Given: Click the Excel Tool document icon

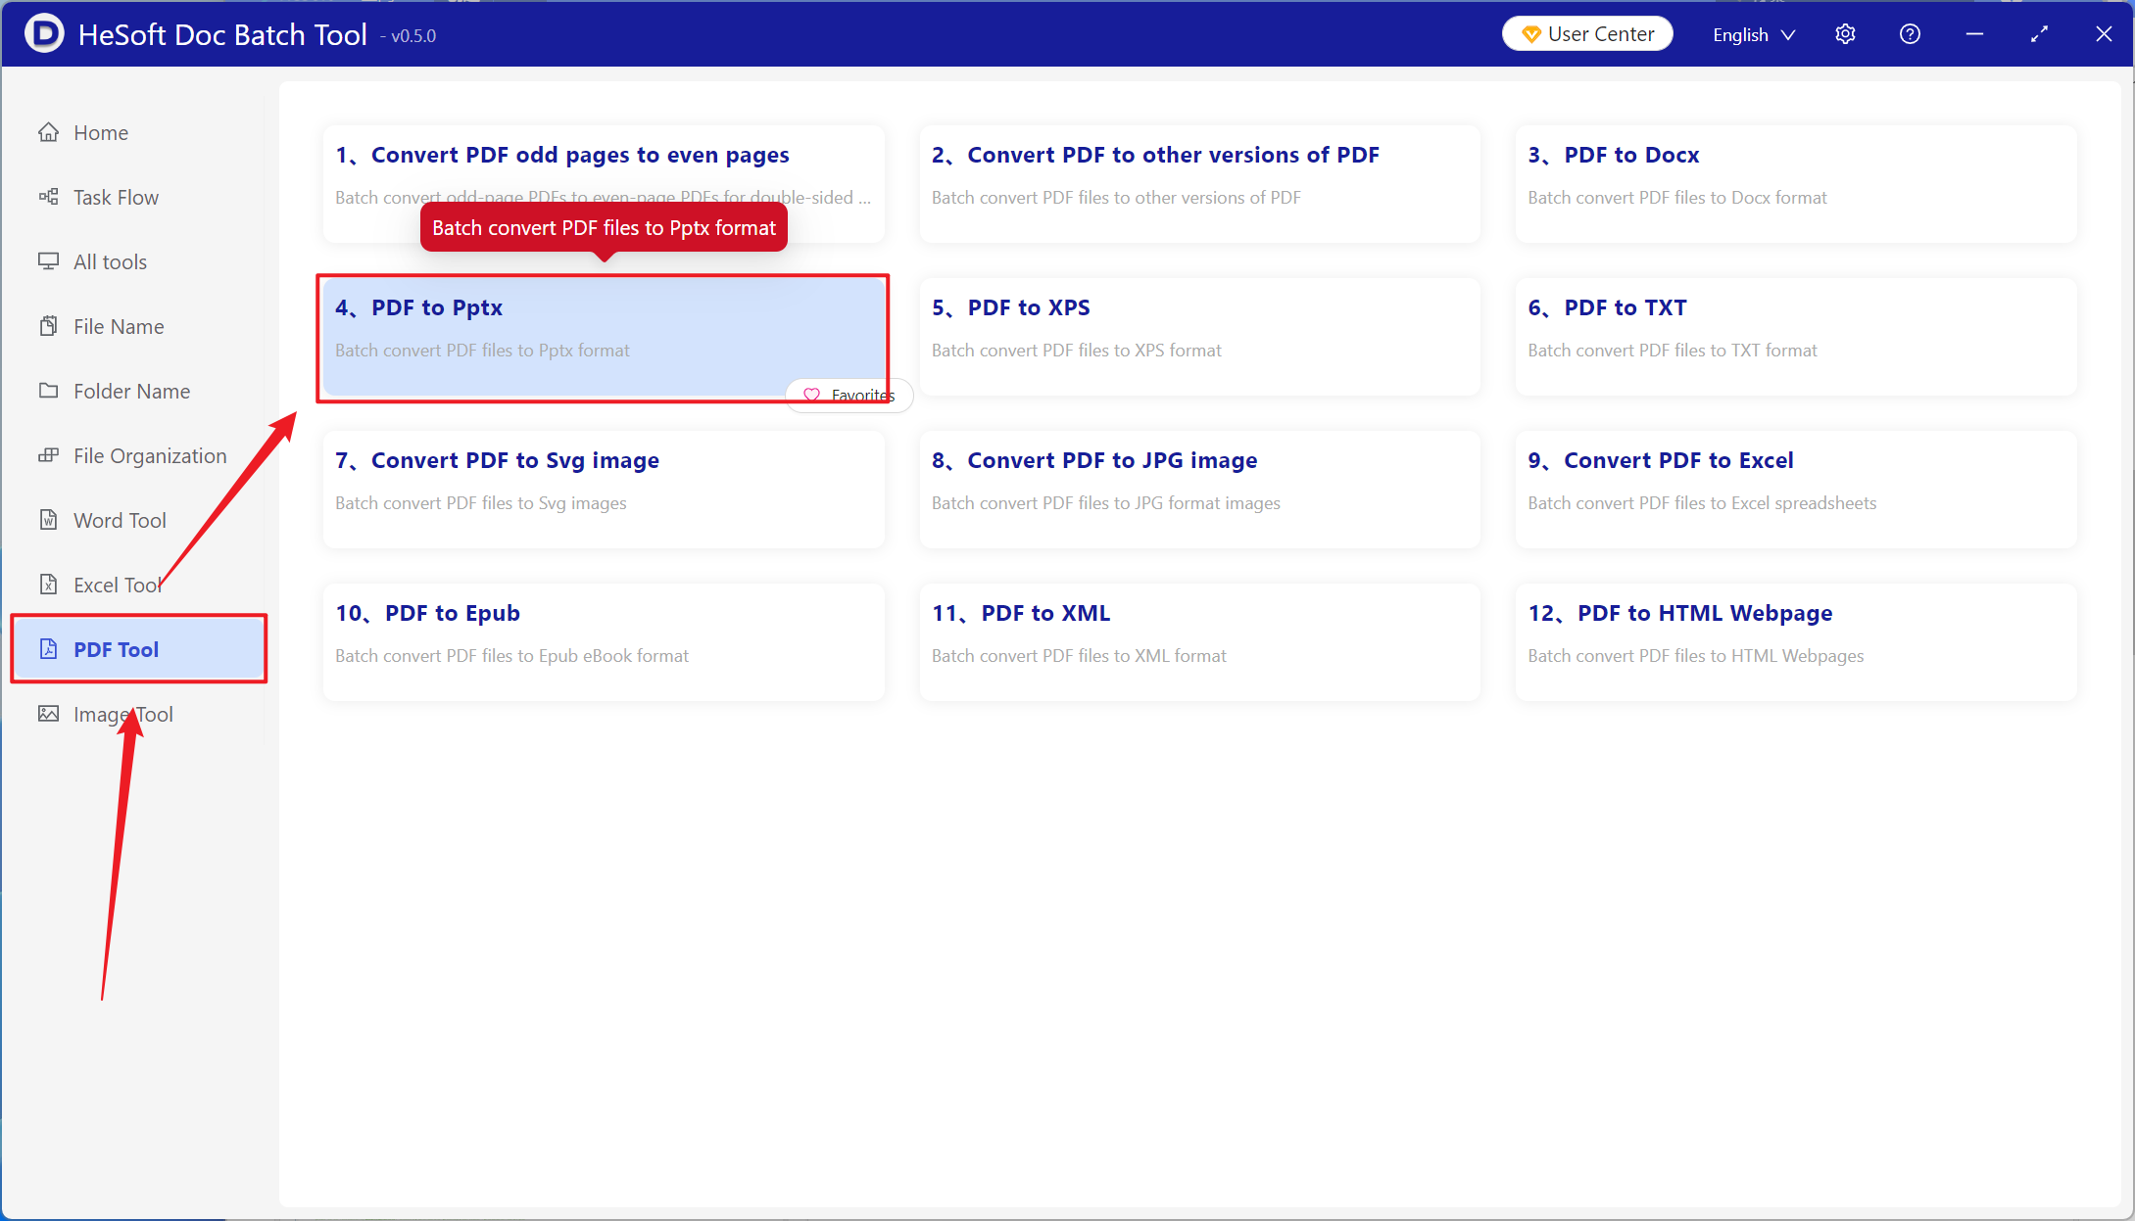Looking at the screenshot, I should pos(48,585).
